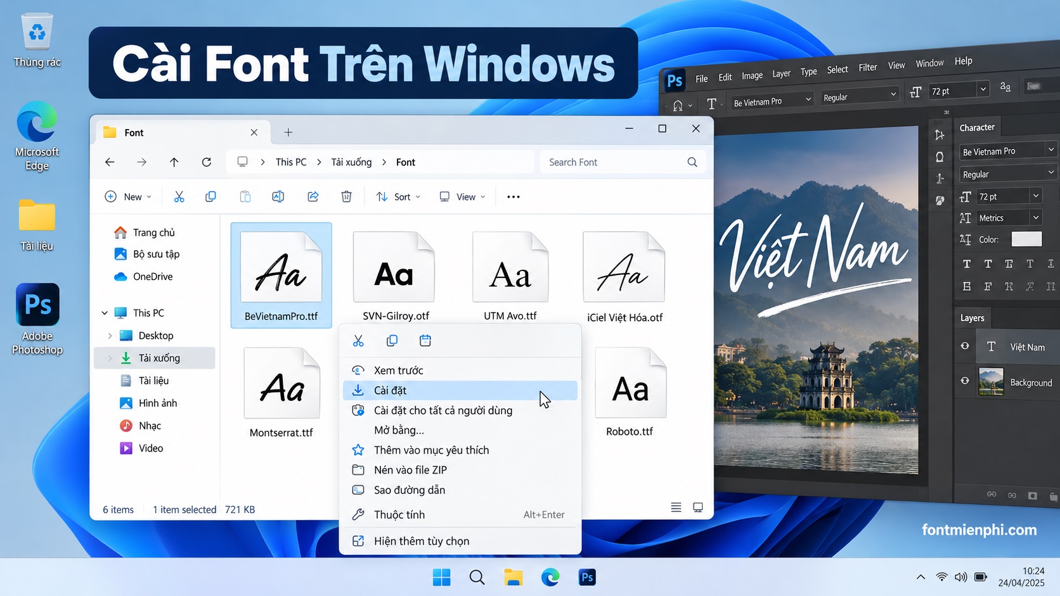Open a new Explorer tab with plus button
The height and width of the screenshot is (596, 1060).
(288, 132)
